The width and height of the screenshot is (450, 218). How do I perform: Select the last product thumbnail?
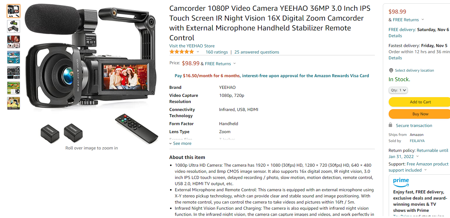click(14, 103)
